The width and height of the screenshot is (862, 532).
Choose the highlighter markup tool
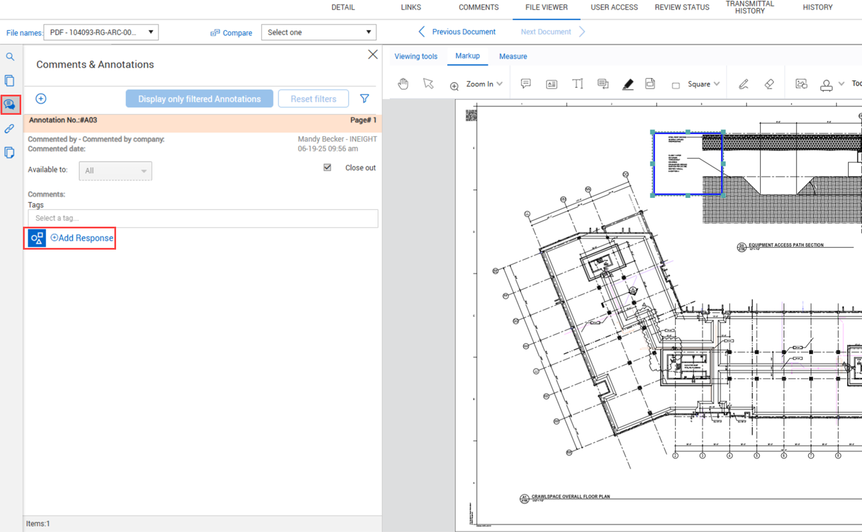pyautogui.click(x=628, y=84)
